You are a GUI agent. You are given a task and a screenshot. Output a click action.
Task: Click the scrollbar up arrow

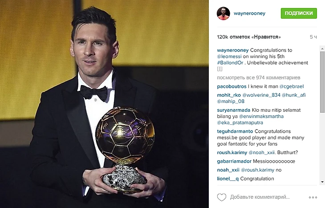(322, 49)
